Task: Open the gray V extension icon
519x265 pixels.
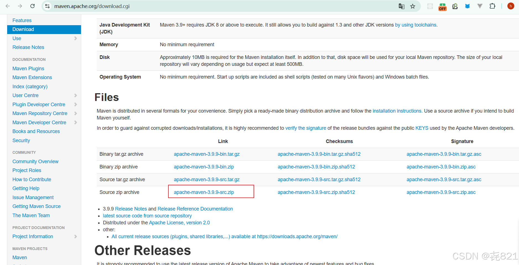Action: tap(480, 6)
